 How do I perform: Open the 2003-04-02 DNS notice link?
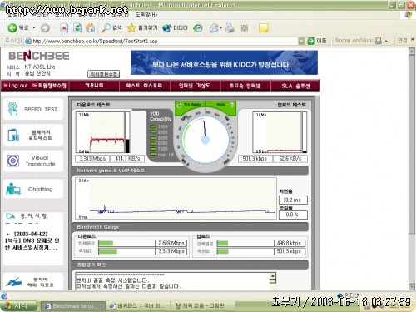tap(32, 240)
